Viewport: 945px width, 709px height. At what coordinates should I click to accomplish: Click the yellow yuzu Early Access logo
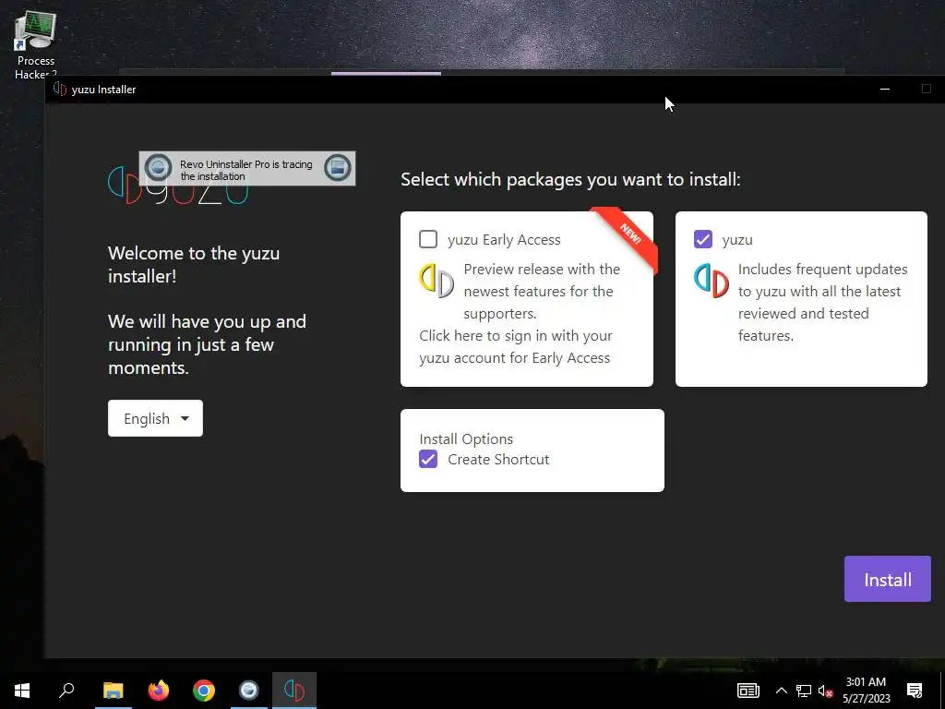pyautogui.click(x=437, y=281)
